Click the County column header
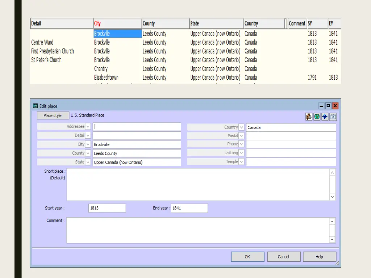This screenshot has height=278, width=371. (166, 24)
